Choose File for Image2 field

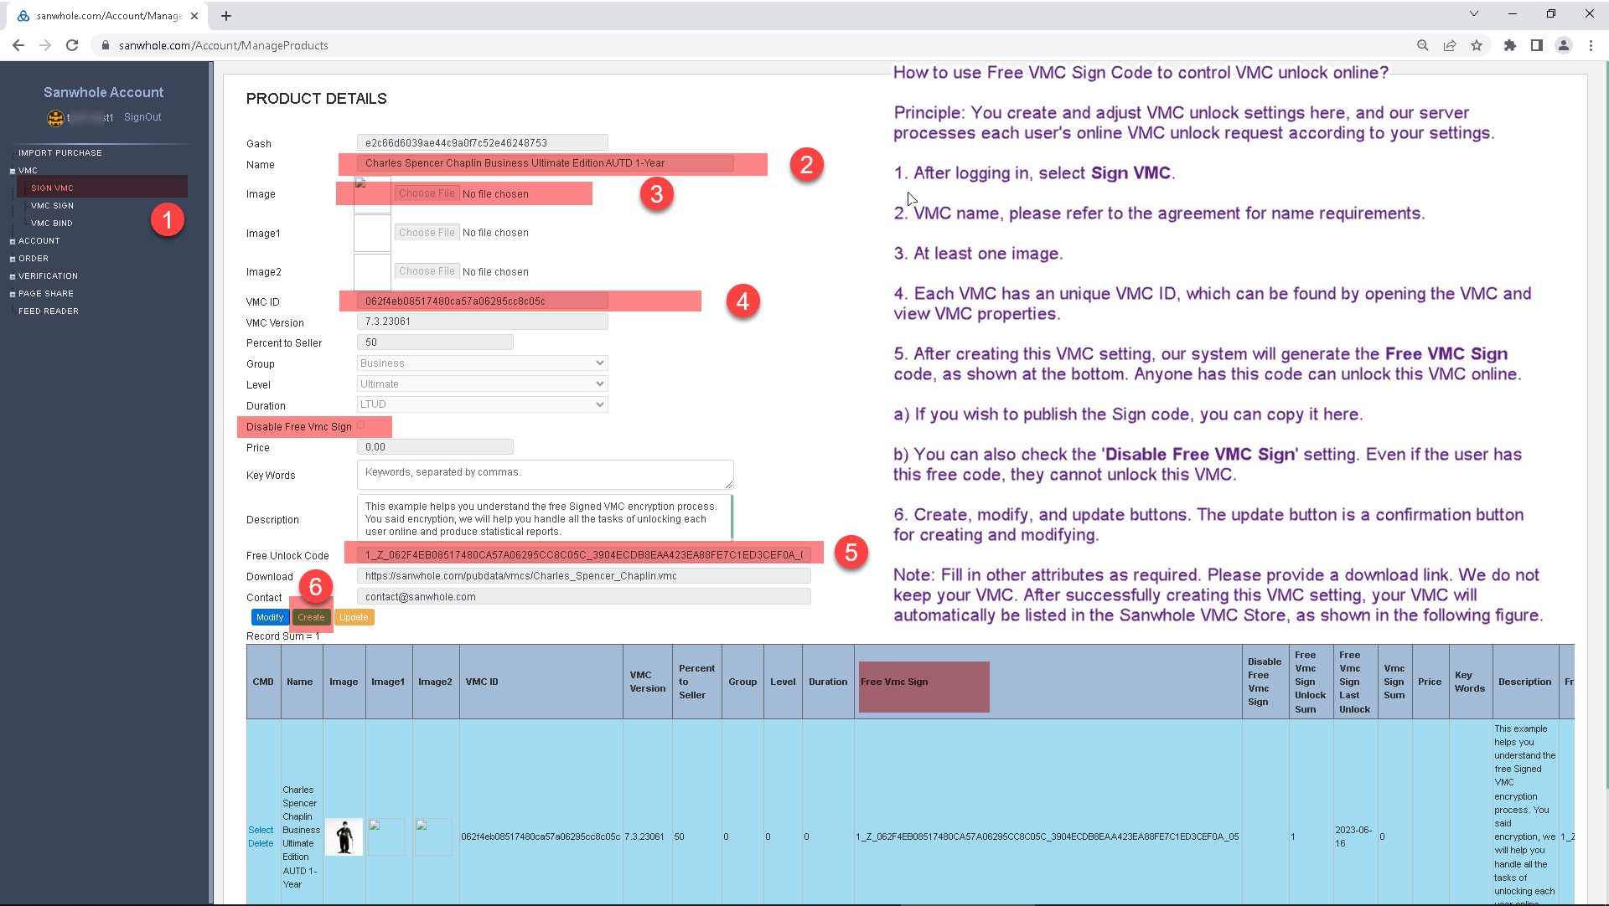click(427, 271)
